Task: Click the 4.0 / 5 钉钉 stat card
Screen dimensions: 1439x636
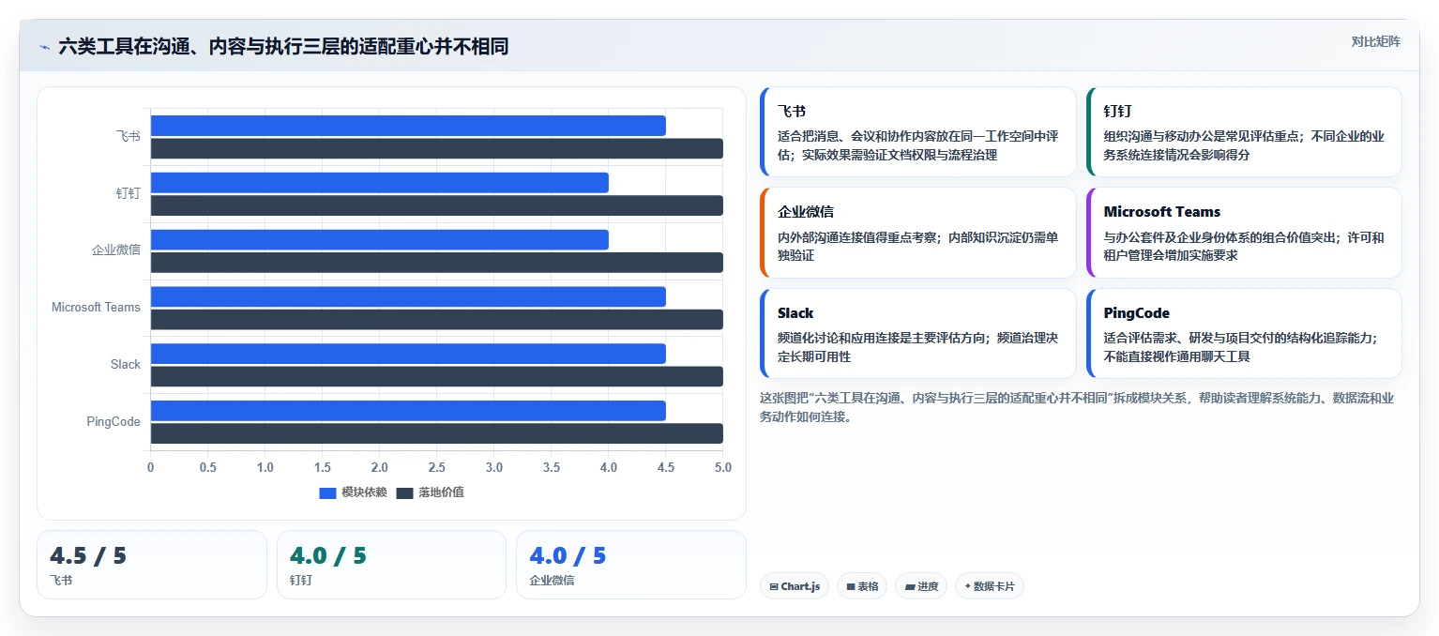Action: [391, 565]
